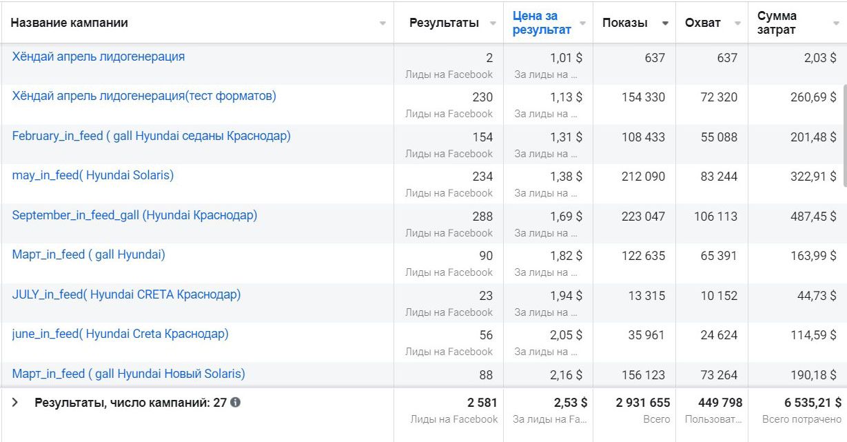Open the Результаты column dropdown arrow

493,23
